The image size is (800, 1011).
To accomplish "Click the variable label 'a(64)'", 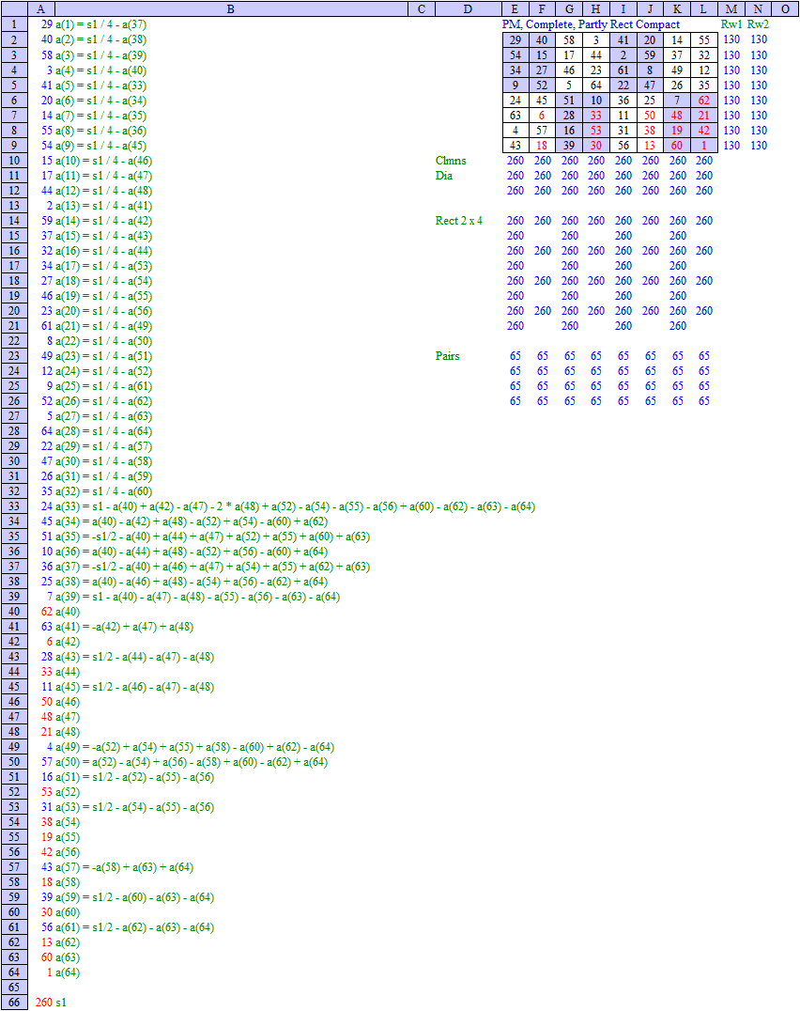I will 68,972.
